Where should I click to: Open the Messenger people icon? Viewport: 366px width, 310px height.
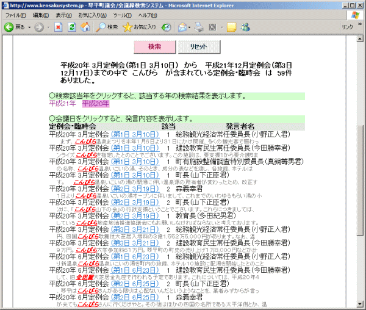click(245, 27)
